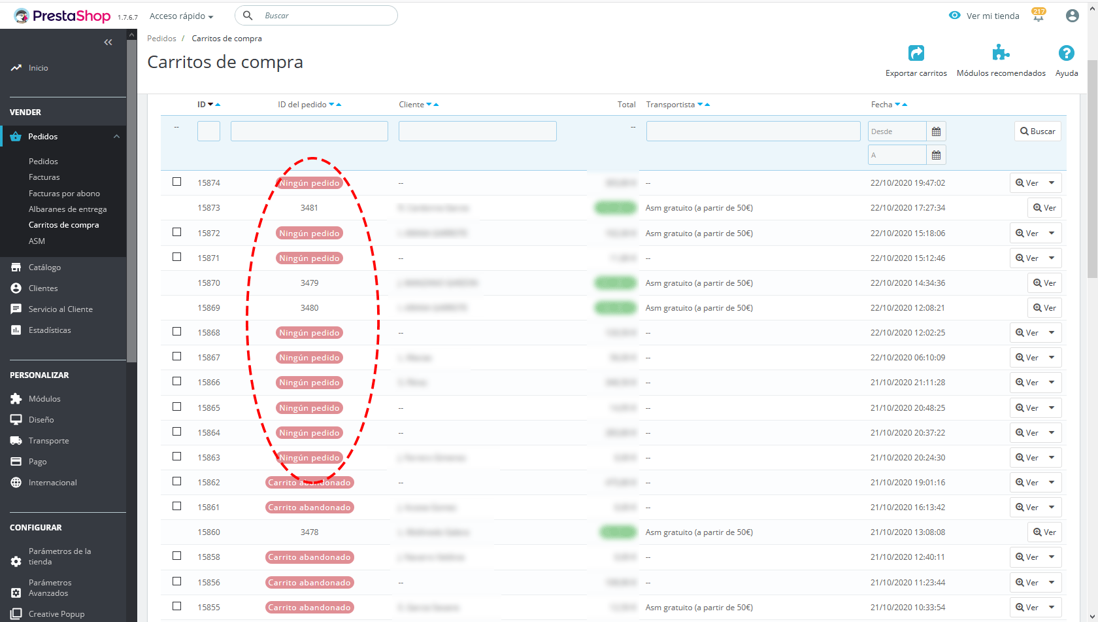Click the Cliente filter input field
This screenshot has width=1098, height=622.
coord(478,131)
